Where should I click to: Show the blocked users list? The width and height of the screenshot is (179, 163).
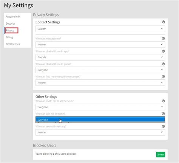point(160,155)
